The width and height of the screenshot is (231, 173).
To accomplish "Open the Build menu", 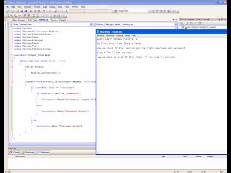I will click(45, 7).
